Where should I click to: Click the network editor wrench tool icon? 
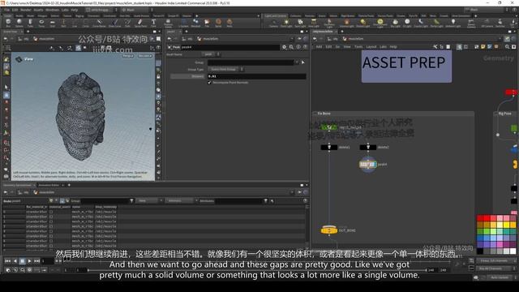(x=435, y=47)
